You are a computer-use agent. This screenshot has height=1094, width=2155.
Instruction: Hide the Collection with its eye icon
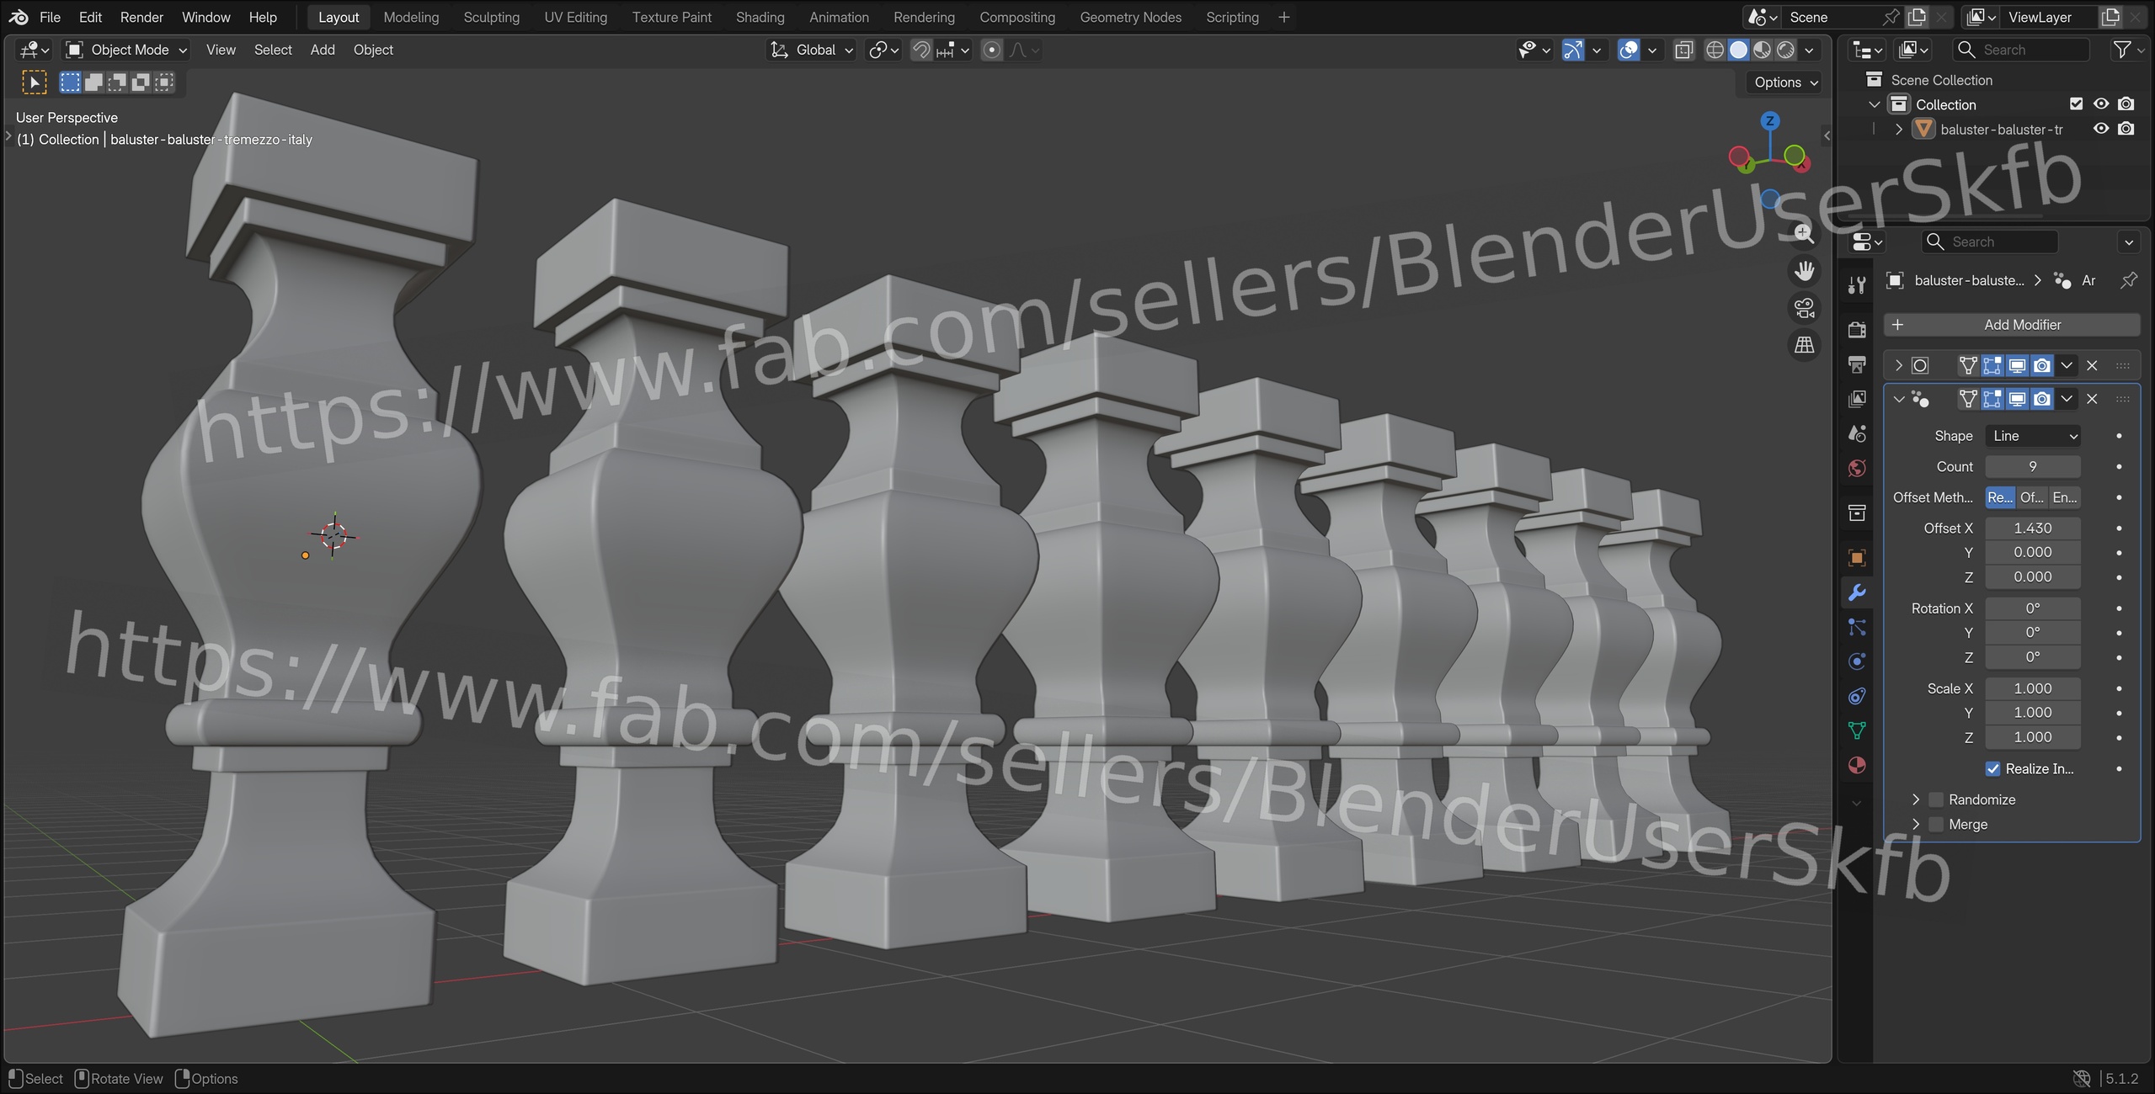coord(2101,104)
